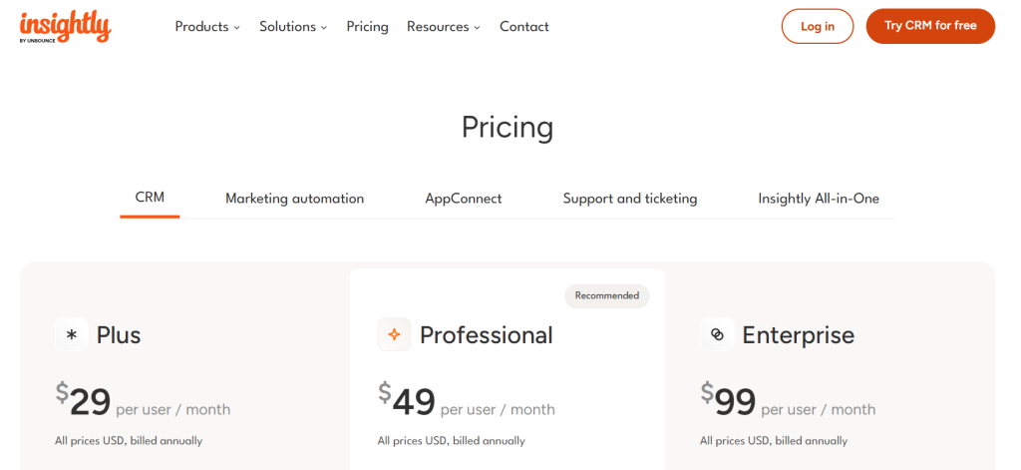The width and height of the screenshot is (1021, 470).
Task: Open the Contact page
Action: (524, 27)
